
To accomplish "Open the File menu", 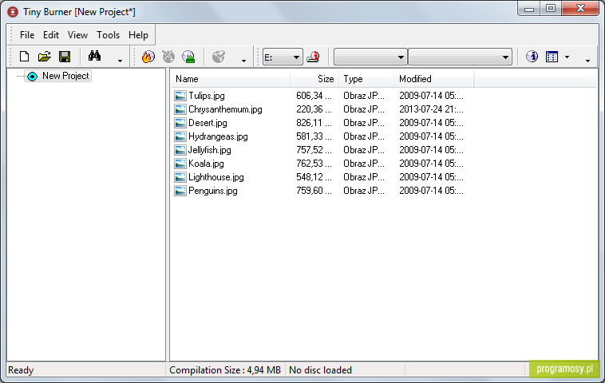I will click(x=27, y=35).
